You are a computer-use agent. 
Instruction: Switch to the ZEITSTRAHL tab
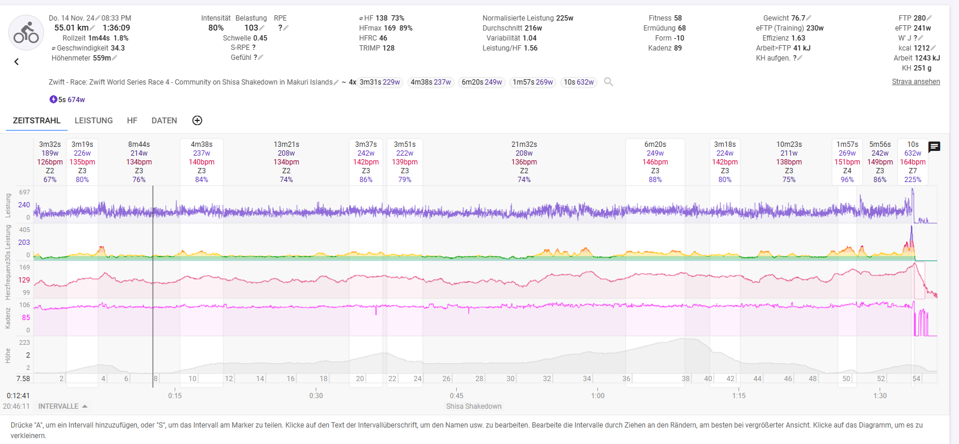click(x=36, y=120)
